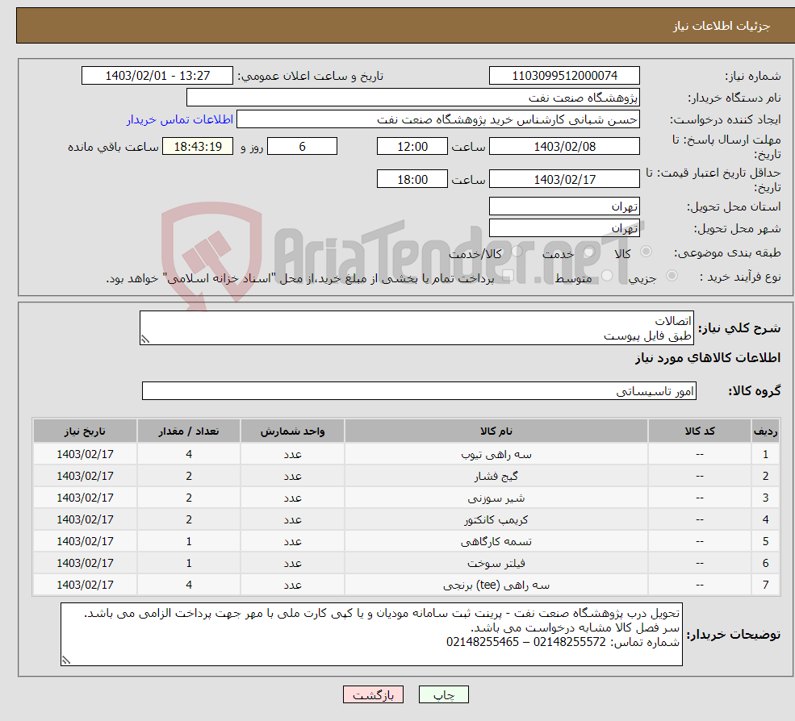The height and width of the screenshot is (721, 795).
Task: Click the response deadline date 1403/02/08
Action: [x=564, y=147]
